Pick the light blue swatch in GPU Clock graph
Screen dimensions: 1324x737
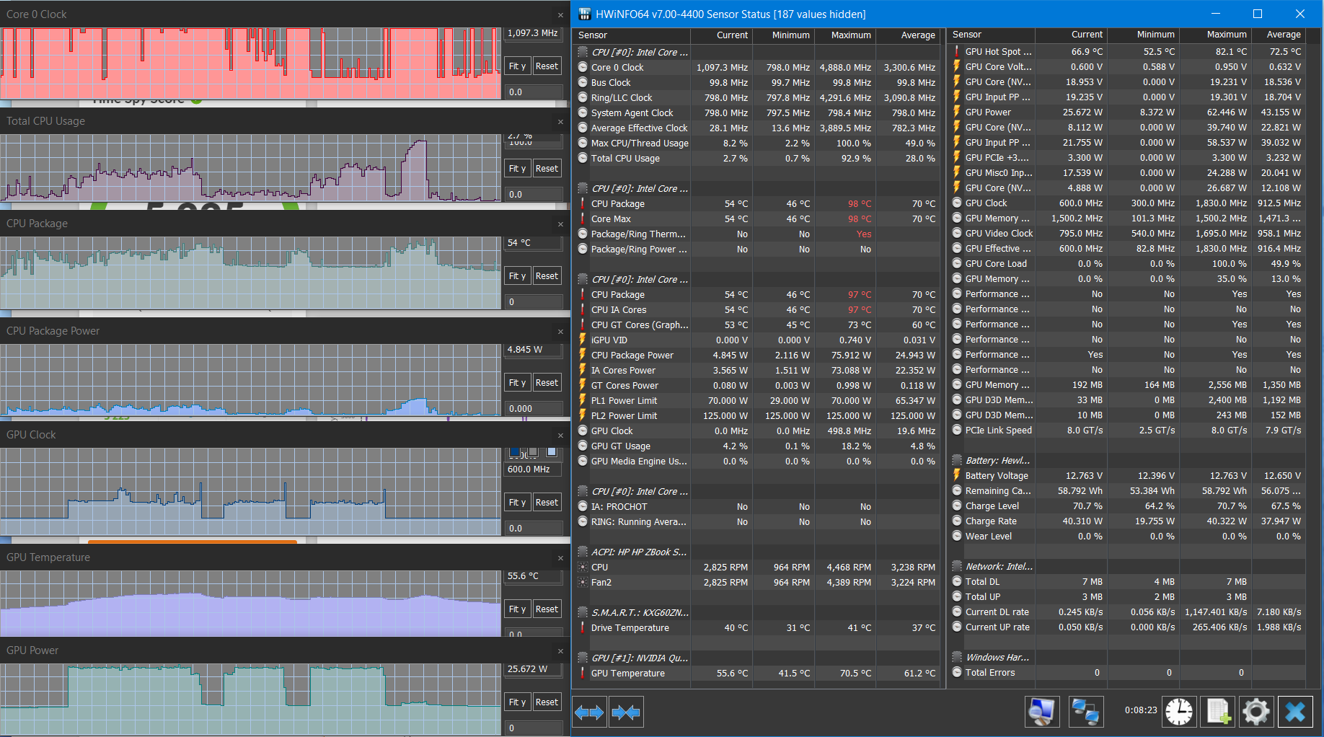[x=552, y=452]
